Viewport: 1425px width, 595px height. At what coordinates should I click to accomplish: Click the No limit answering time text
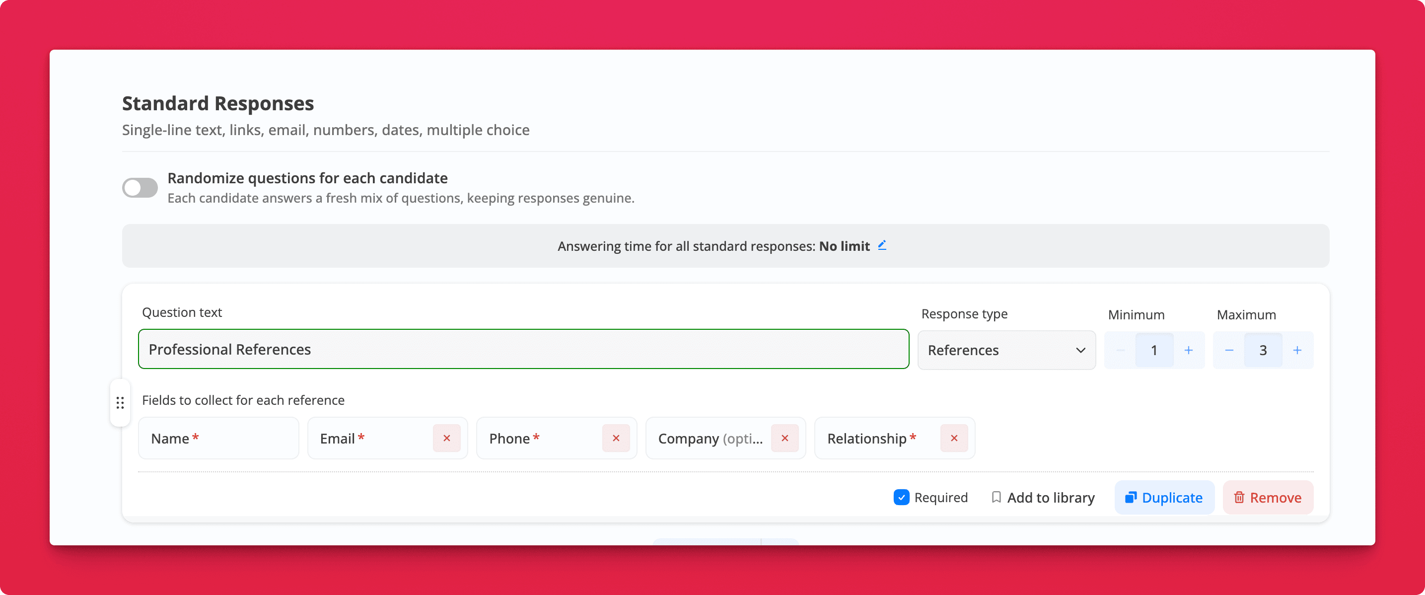(844, 246)
